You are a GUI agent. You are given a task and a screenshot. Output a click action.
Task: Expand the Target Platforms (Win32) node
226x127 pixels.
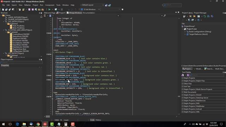[x=185, y=35]
